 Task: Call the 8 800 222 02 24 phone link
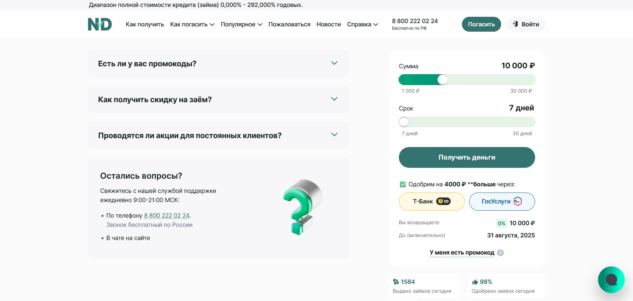click(166, 216)
